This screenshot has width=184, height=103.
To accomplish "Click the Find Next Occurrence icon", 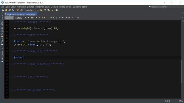I will pos(42,18).
